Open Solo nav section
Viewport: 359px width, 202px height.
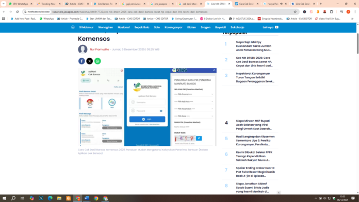click(x=157, y=27)
